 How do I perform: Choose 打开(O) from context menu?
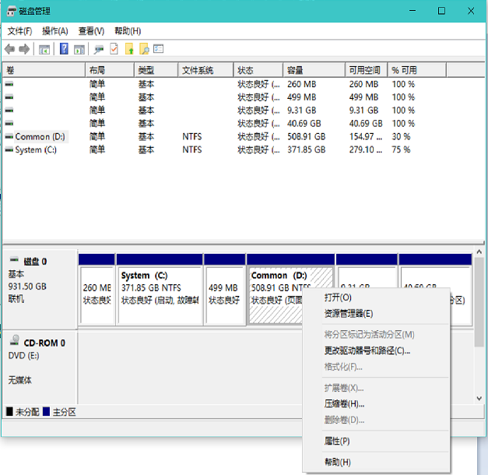click(x=376, y=297)
